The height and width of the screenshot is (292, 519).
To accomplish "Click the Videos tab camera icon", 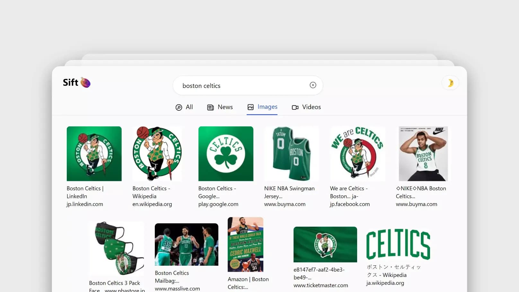I will tap(295, 107).
